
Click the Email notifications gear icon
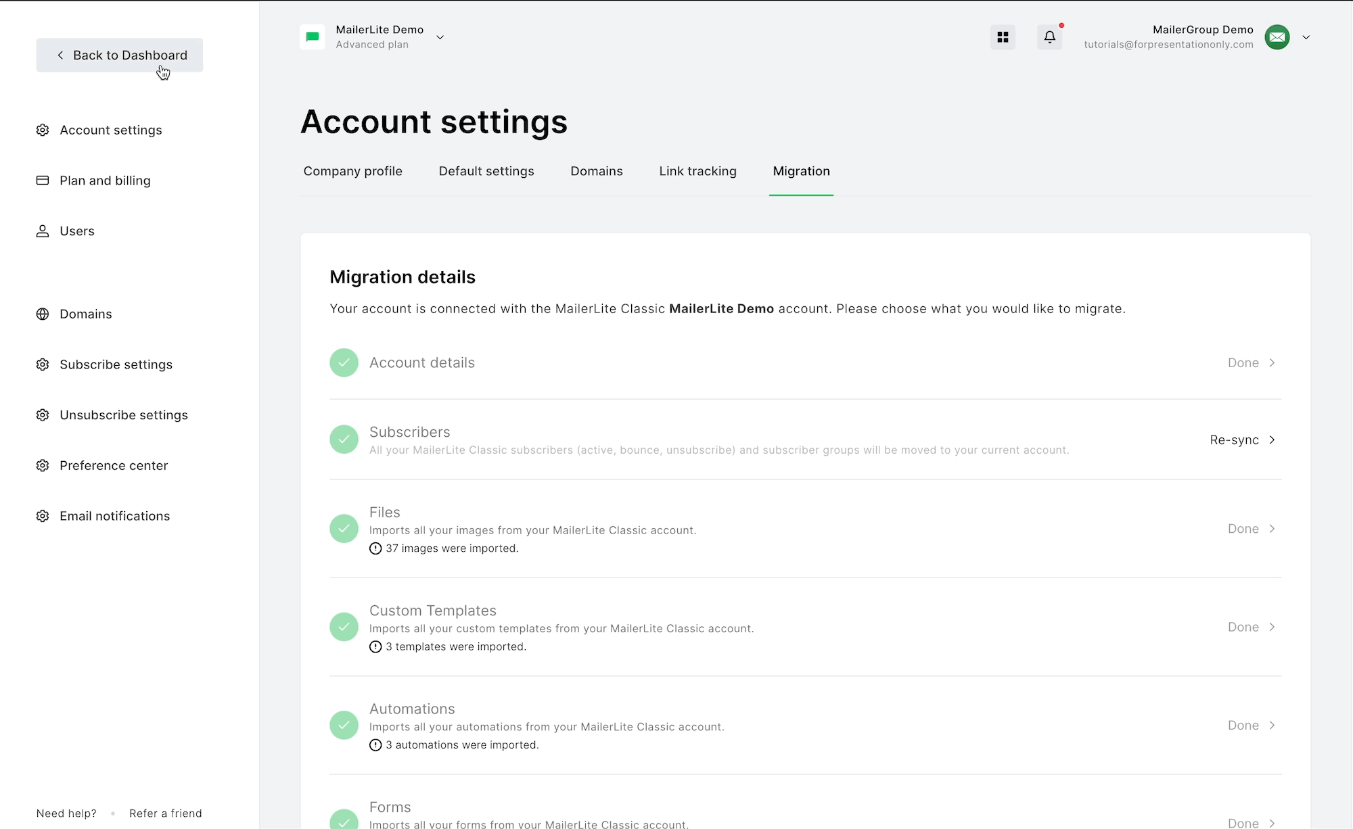pos(43,516)
